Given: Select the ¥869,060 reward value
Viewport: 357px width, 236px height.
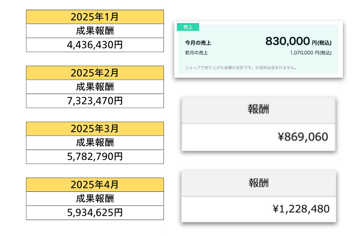Looking at the screenshot, I should tap(303, 137).
